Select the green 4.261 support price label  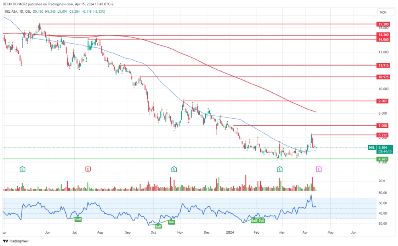383,159
